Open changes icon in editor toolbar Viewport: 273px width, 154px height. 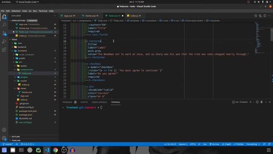pos(260,16)
